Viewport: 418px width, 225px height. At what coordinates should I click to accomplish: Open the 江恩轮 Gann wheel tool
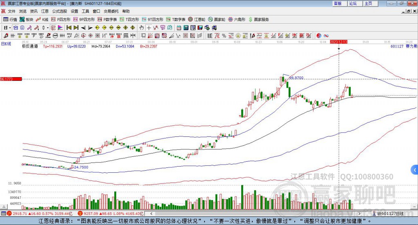point(196,20)
